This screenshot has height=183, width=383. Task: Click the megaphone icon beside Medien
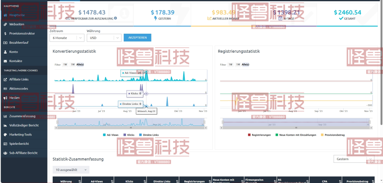click(x=5, y=98)
